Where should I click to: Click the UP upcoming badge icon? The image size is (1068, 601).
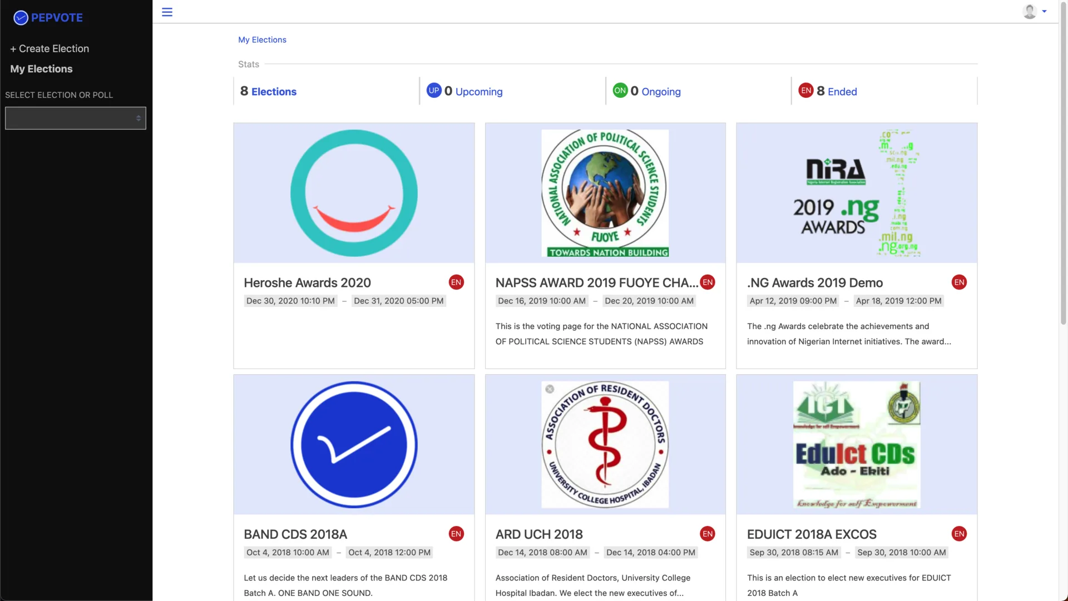click(434, 91)
